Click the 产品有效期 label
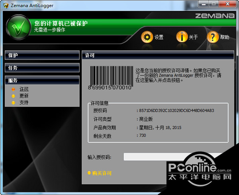Viewport: 239px width, 195px height. tap(104, 127)
